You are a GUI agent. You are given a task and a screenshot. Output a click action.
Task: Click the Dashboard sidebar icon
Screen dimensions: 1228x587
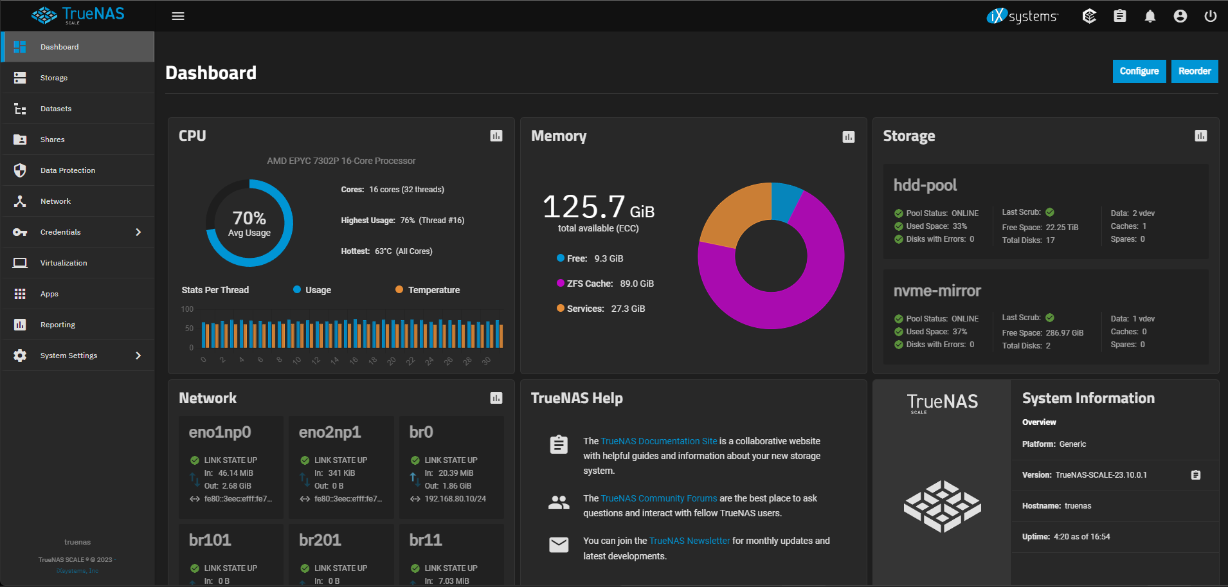(20, 47)
